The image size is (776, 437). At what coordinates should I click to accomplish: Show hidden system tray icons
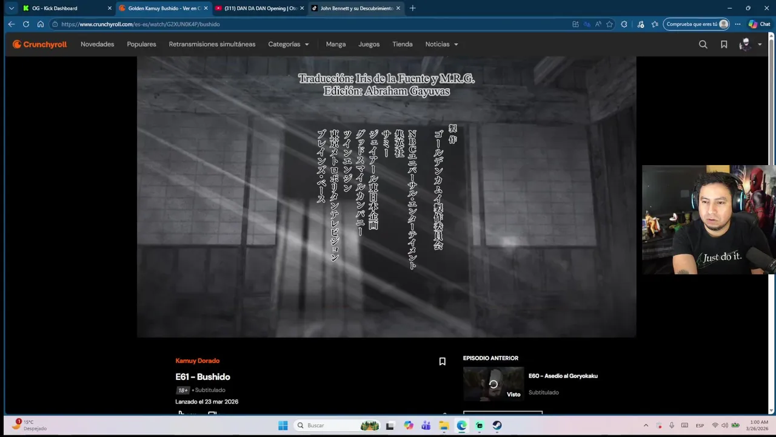[x=646, y=425]
